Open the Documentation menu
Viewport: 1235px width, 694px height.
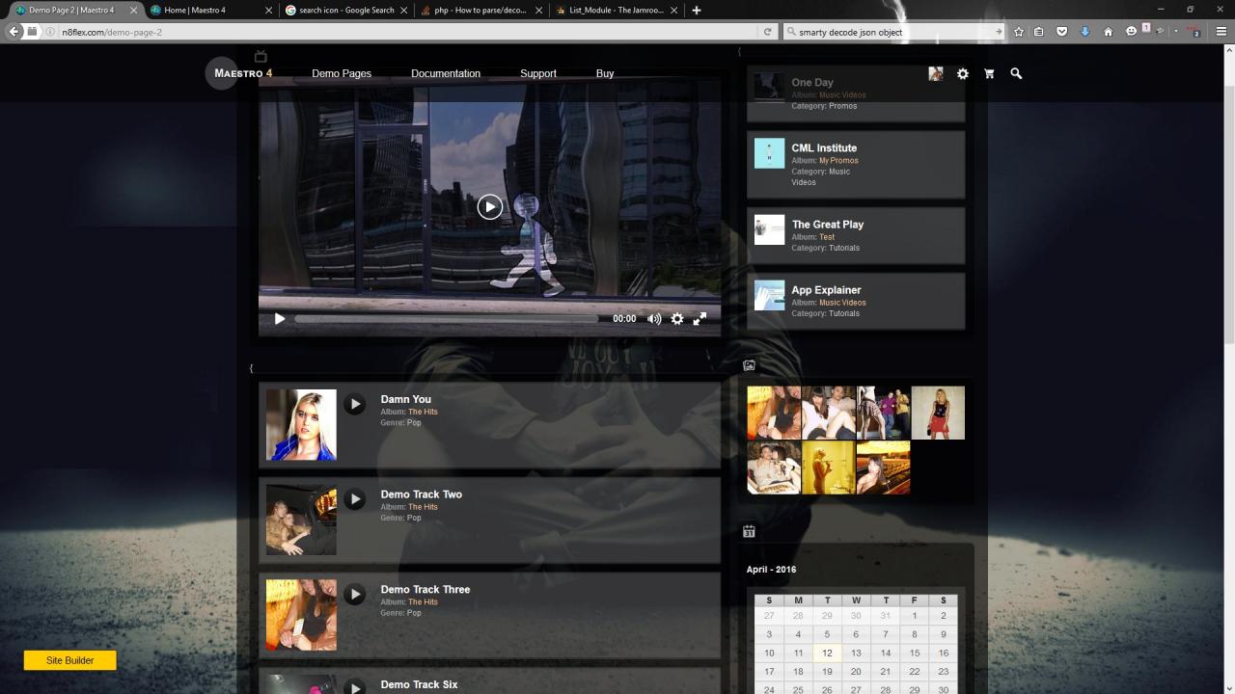click(x=446, y=73)
